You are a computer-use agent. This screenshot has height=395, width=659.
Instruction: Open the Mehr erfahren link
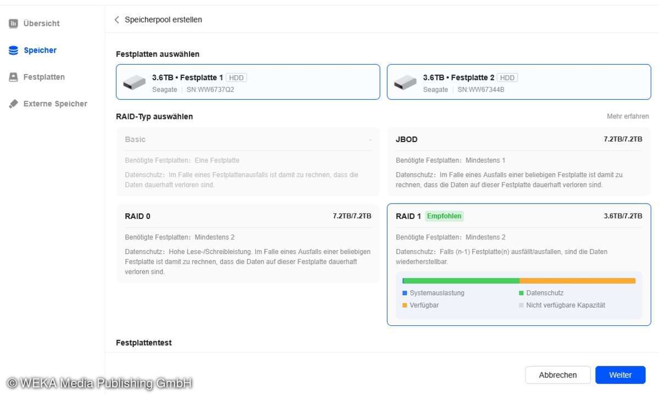pos(627,116)
